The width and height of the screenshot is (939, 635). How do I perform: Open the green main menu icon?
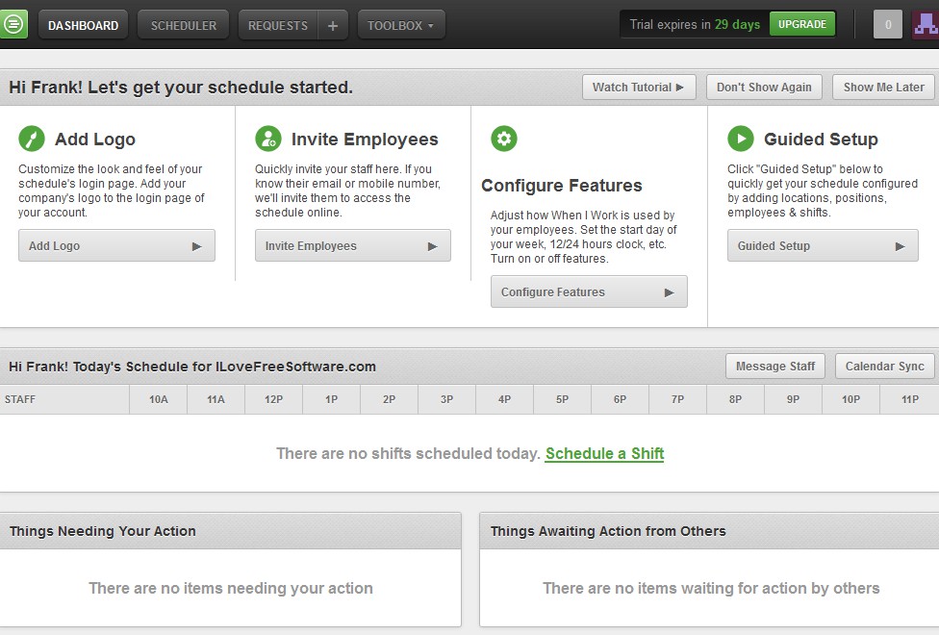coord(13,25)
